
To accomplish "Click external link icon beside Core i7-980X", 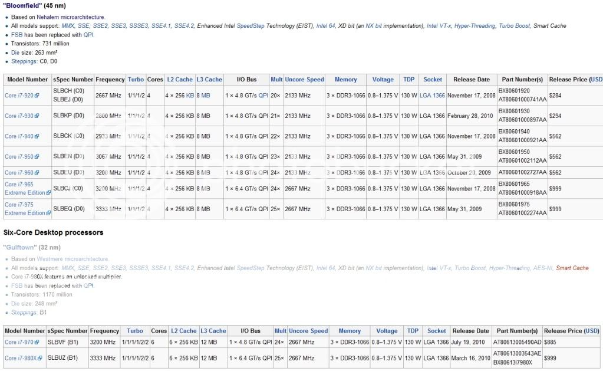I will click(40, 358).
